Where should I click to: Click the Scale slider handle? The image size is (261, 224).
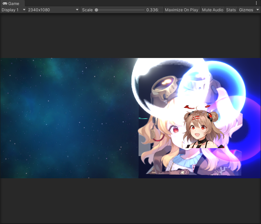[96, 10]
